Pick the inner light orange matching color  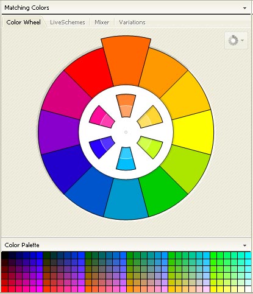click(x=126, y=105)
